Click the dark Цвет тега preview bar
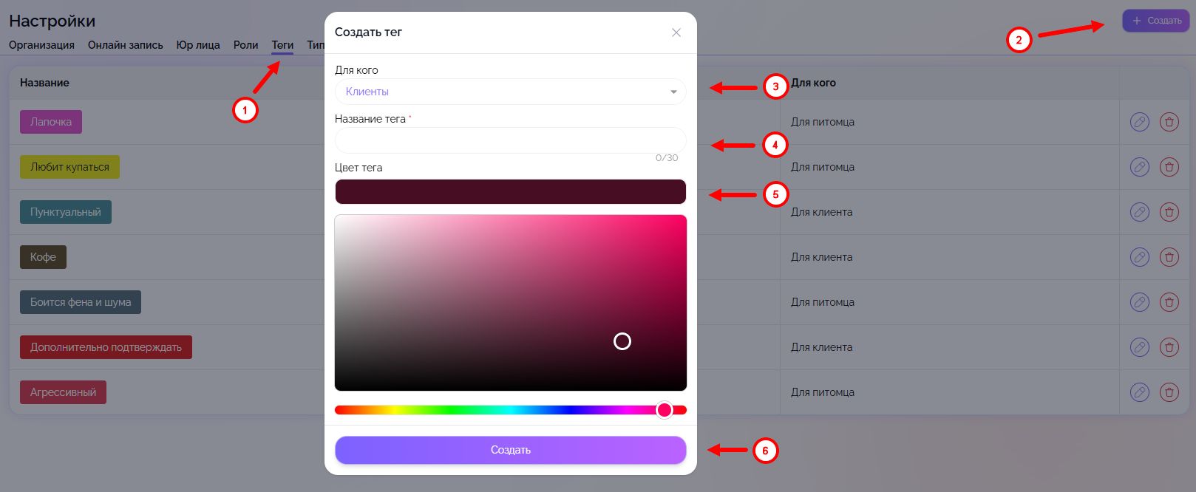The image size is (1196, 492). (510, 191)
